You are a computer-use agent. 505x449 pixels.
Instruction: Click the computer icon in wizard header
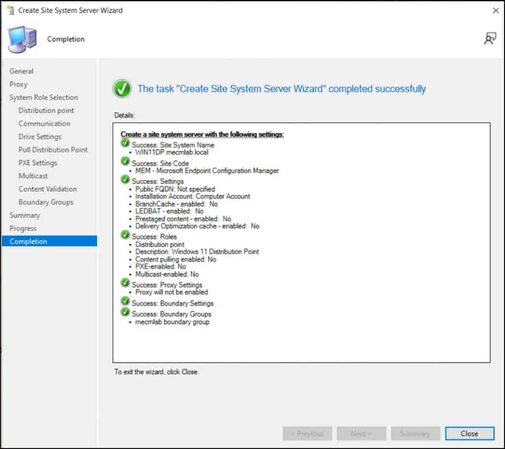[23, 39]
